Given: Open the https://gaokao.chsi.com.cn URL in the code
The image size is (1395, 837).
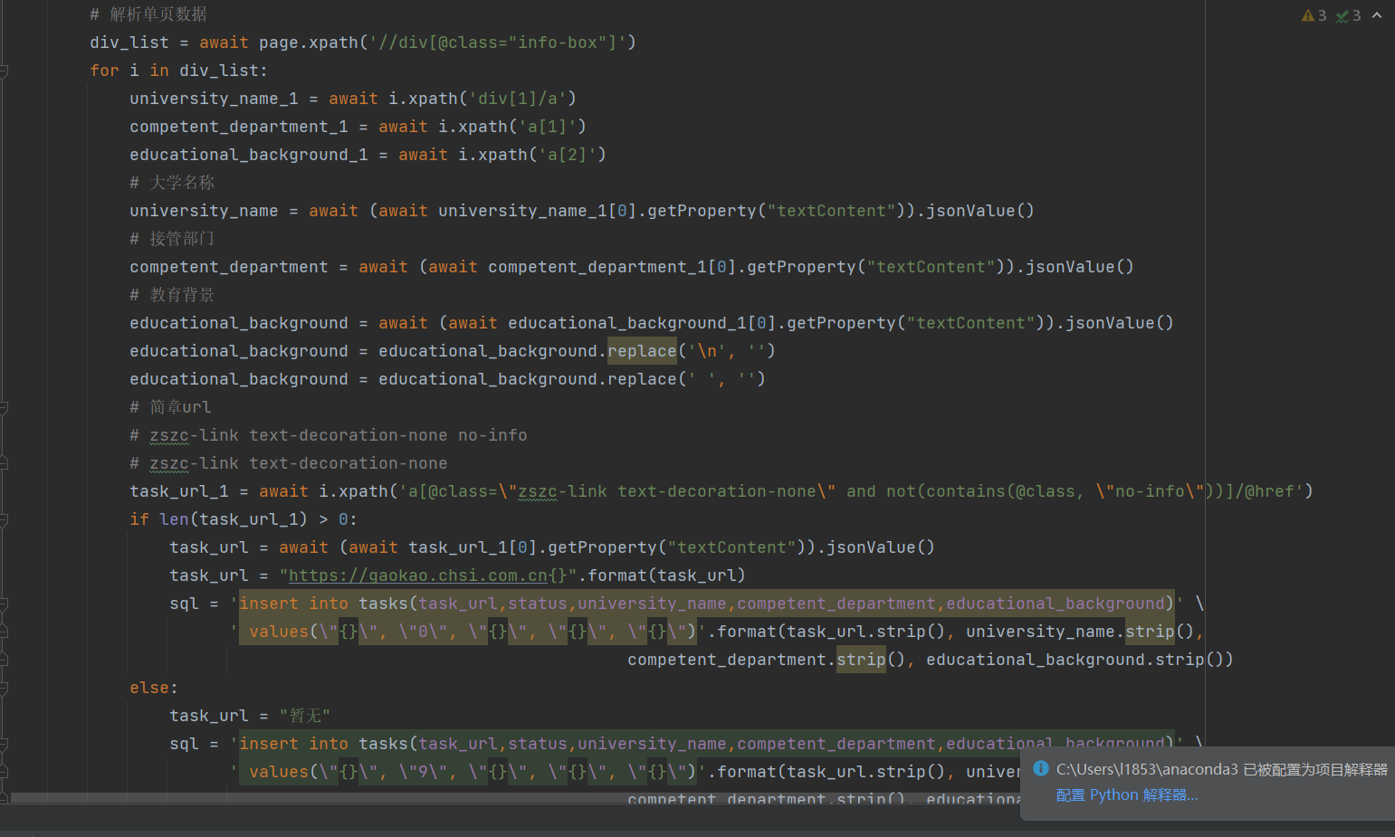Looking at the screenshot, I should pos(418,575).
